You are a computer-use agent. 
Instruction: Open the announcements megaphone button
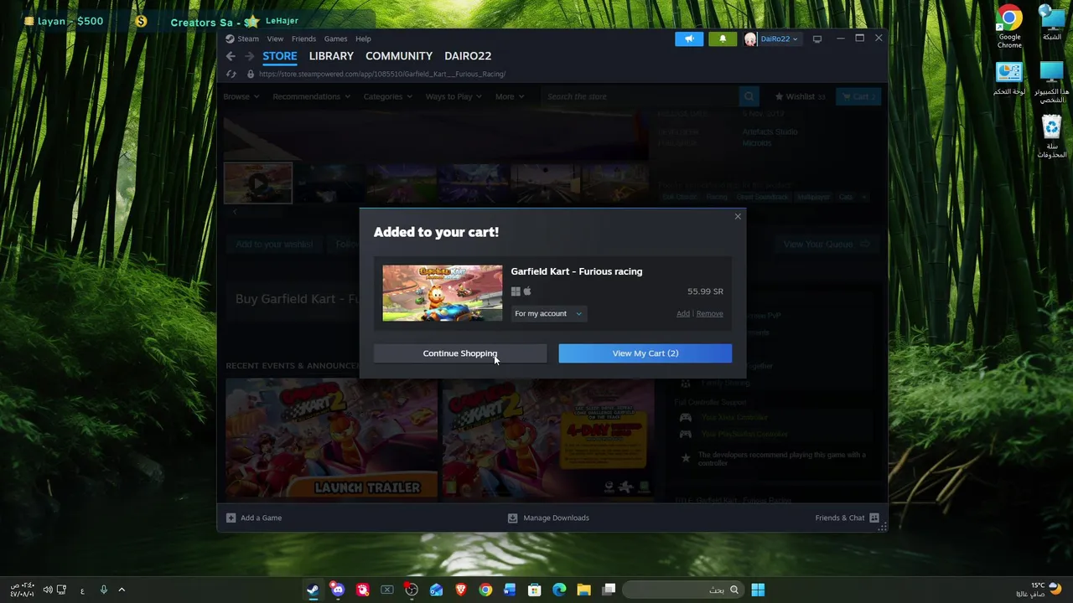[689, 39]
